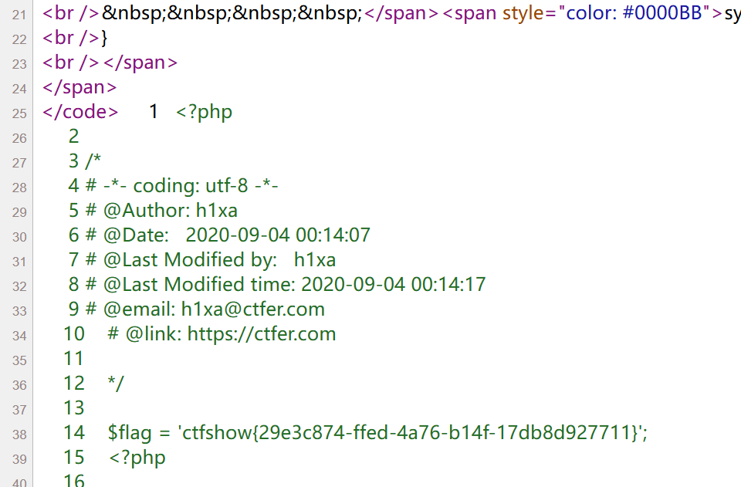Click the closing </span> tag on line 24
The width and height of the screenshot is (741, 487).
click(80, 87)
